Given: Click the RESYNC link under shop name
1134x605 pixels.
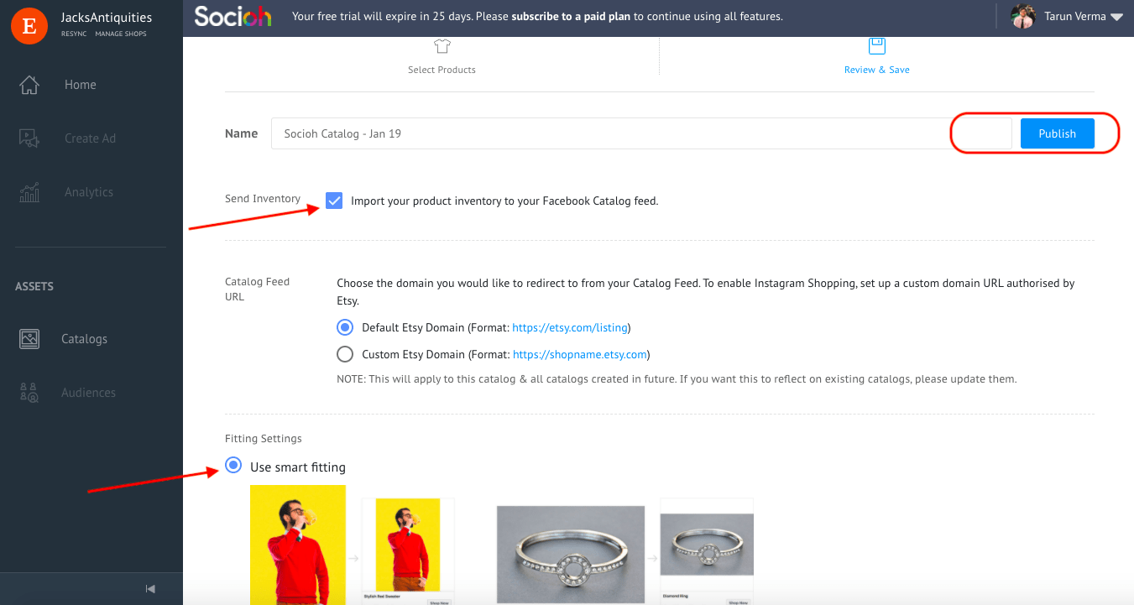Looking at the screenshot, I should tap(74, 34).
